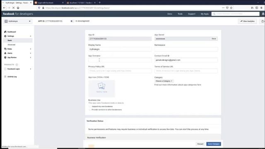
Task: Click the Contact Email input field
Action: (186, 60)
